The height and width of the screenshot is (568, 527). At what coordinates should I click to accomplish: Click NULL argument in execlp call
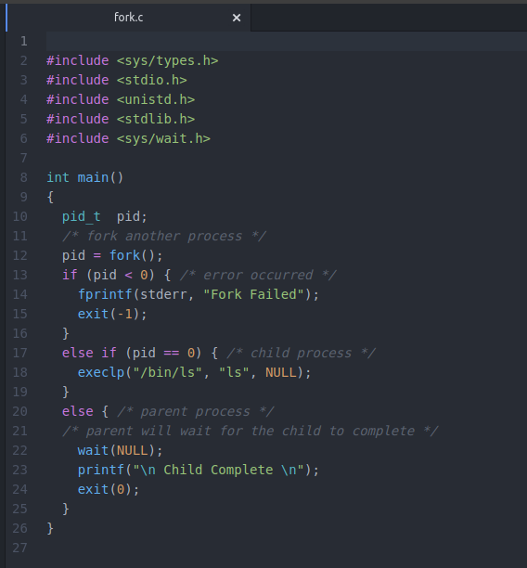pyautogui.click(x=281, y=373)
